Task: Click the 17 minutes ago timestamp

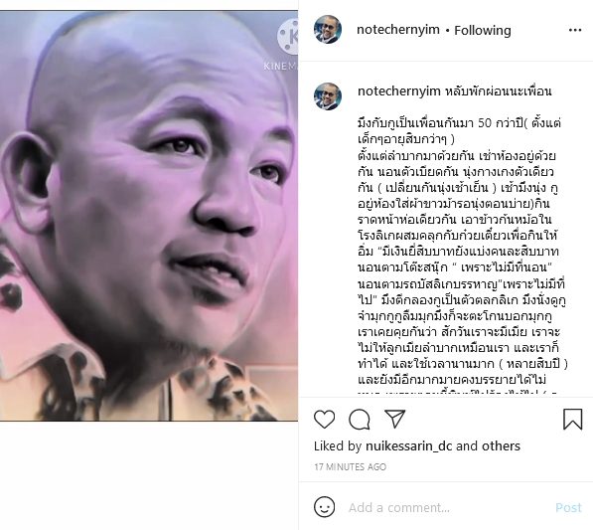Action: (351, 466)
